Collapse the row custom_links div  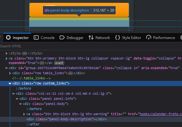10,83
